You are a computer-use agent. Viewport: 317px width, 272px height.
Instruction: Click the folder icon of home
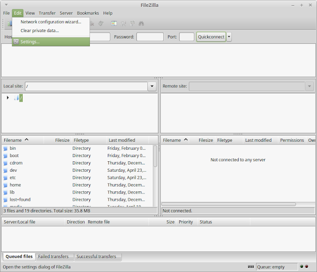tap(5, 185)
